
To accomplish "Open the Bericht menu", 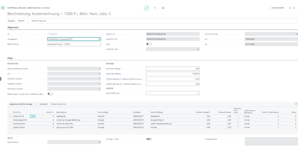I will click(21, 21).
